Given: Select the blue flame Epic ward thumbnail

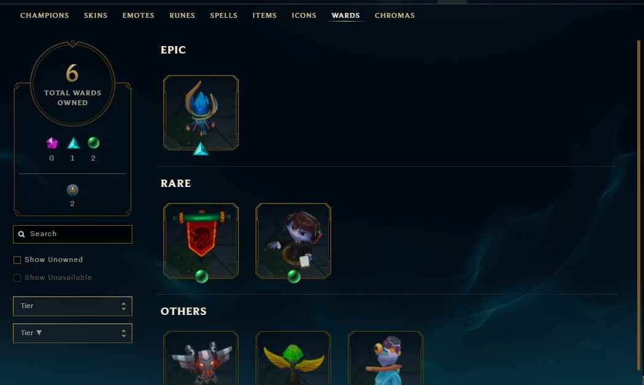Looking at the screenshot, I should [x=201, y=113].
